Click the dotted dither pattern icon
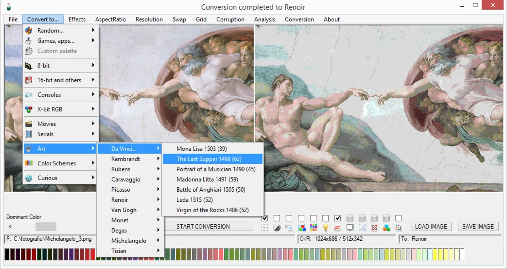This screenshot has width=507, height=269. tap(265, 228)
